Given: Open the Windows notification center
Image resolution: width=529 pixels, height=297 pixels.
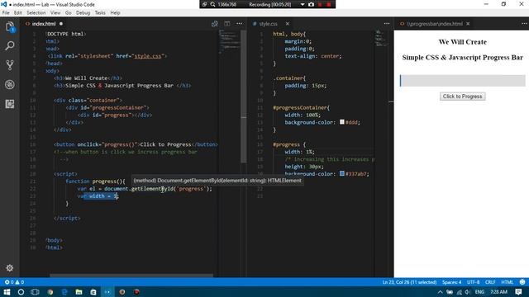Looking at the screenshot, I should click(518, 292).
